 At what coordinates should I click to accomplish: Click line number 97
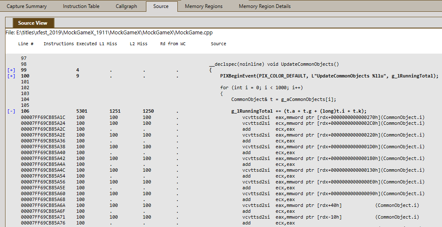click(23, 58)
